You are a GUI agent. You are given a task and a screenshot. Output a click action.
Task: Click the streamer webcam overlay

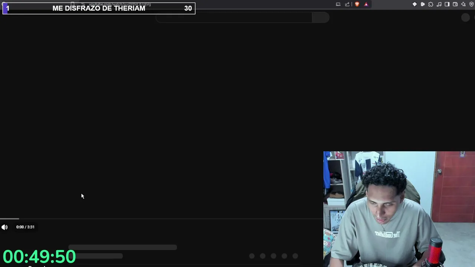coord(399,209)
